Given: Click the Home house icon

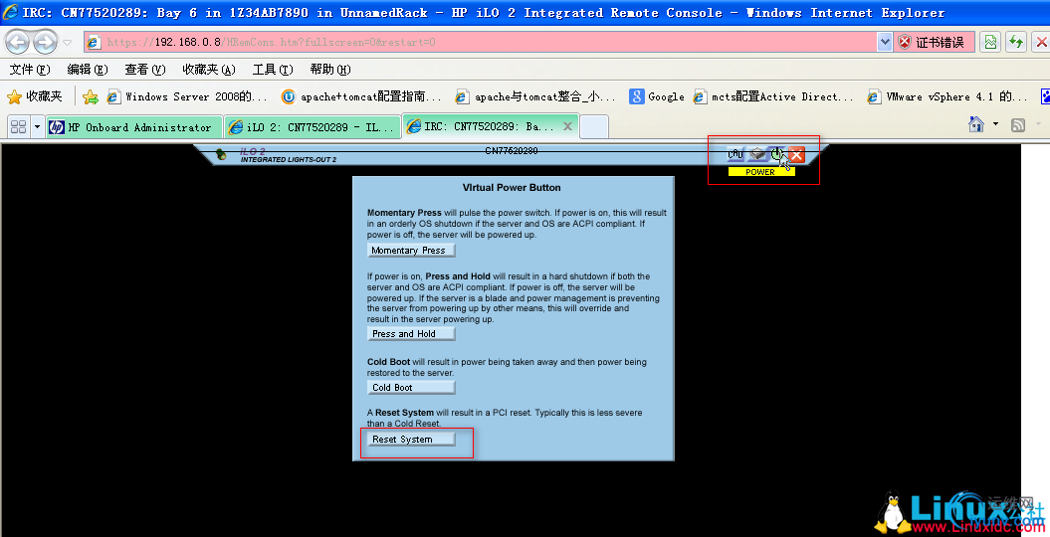Looking at the screenshot, I should click(976, 124).
